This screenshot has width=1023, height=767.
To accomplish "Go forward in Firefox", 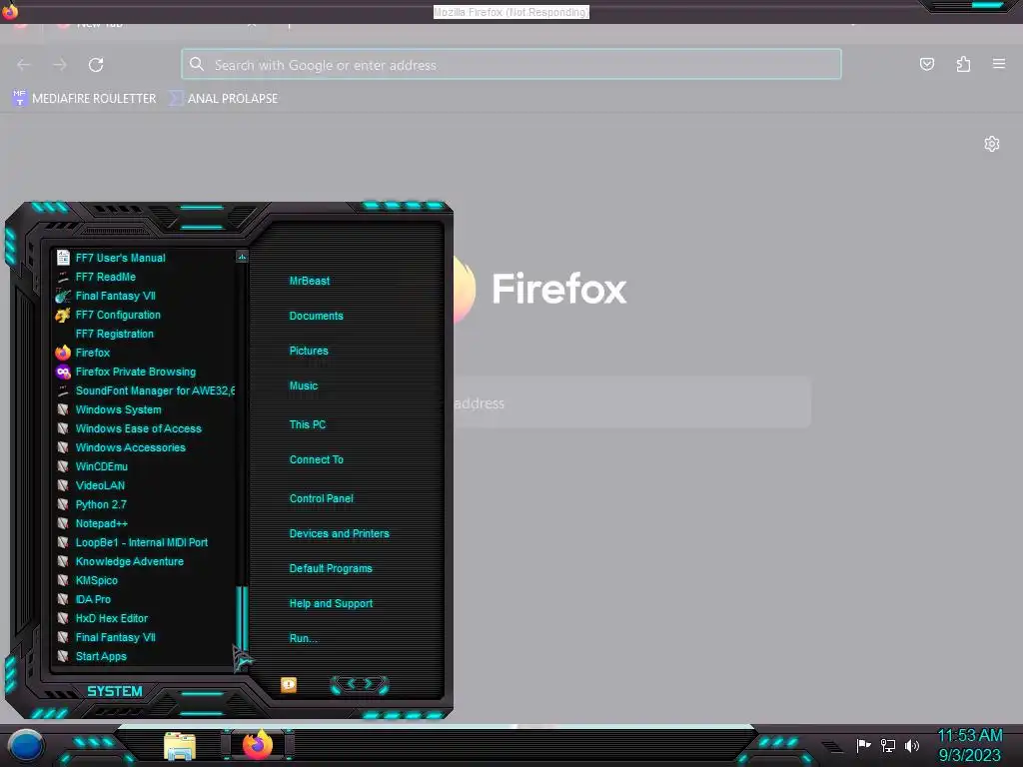I will pyautogui.click(x=59, y=65).
